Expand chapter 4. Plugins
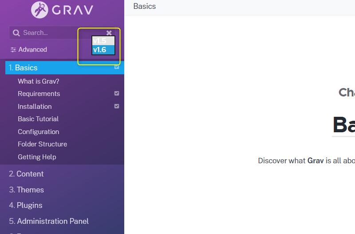355x234 pixels. coord(26,205)
